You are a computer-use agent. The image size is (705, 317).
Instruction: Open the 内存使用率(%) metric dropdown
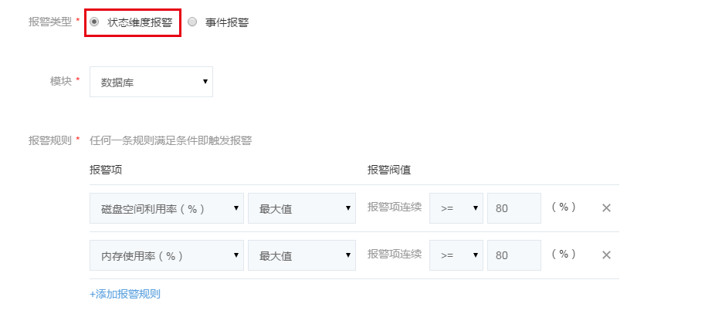(167, 255)
